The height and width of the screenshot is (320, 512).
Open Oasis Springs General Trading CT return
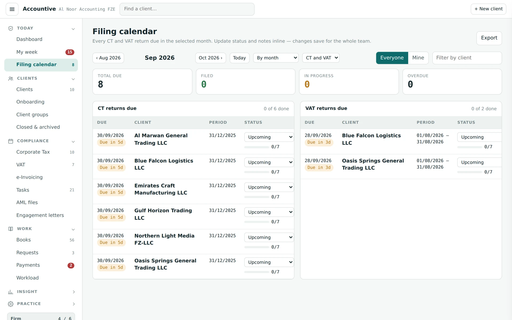point(165,264)
